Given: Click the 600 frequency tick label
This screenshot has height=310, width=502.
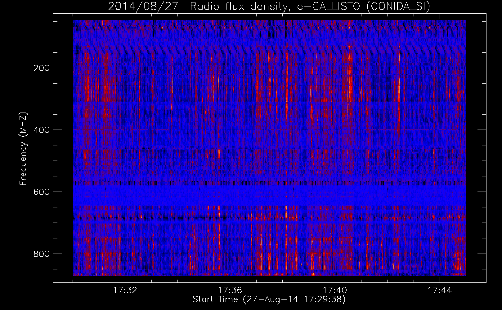Looking at the screenshot, I should click(42, 192).
